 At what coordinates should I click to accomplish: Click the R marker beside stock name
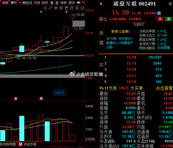(x=101, y=4)
